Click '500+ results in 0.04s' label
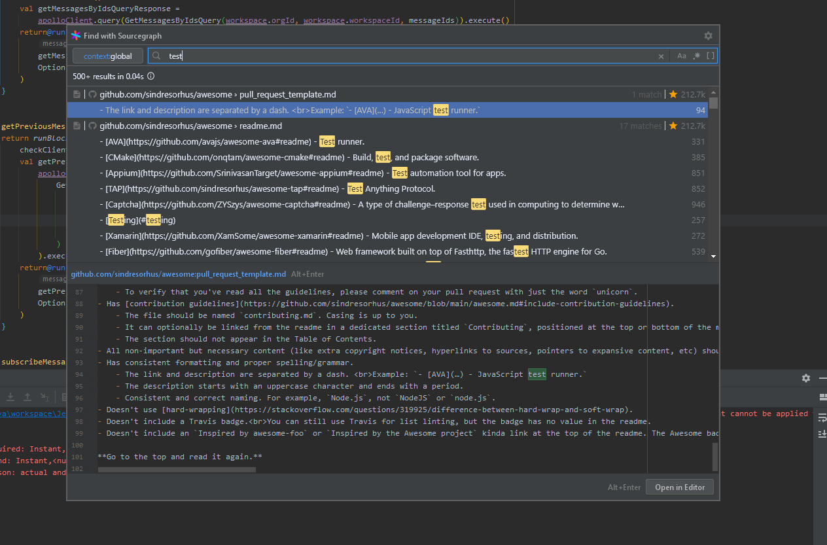This screenshot has width=827, height=545. point(108,77)
